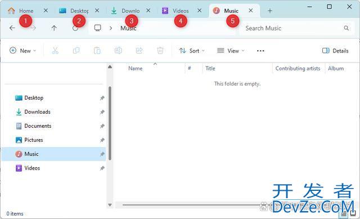Sort by the Album column header
The image size is (360, 219).
336,68
